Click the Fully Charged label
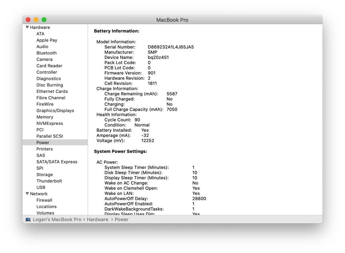Screen dimensions: 345x253 click(x=120, y=99)
